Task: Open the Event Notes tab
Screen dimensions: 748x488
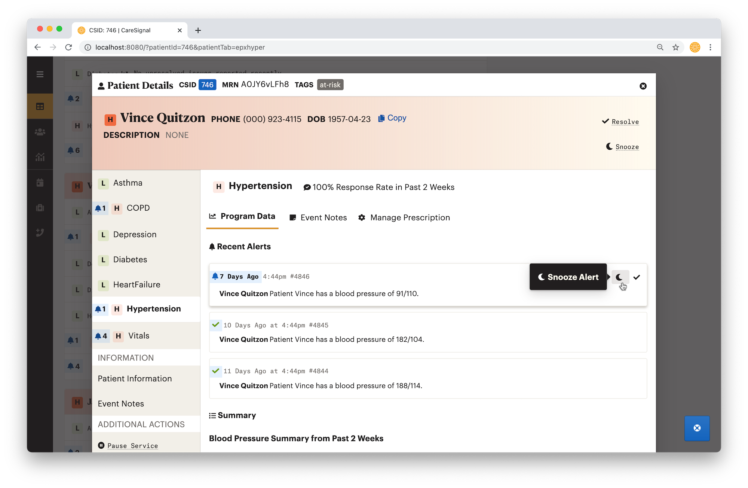Action: pyautogui.click(x=318, y=218)
